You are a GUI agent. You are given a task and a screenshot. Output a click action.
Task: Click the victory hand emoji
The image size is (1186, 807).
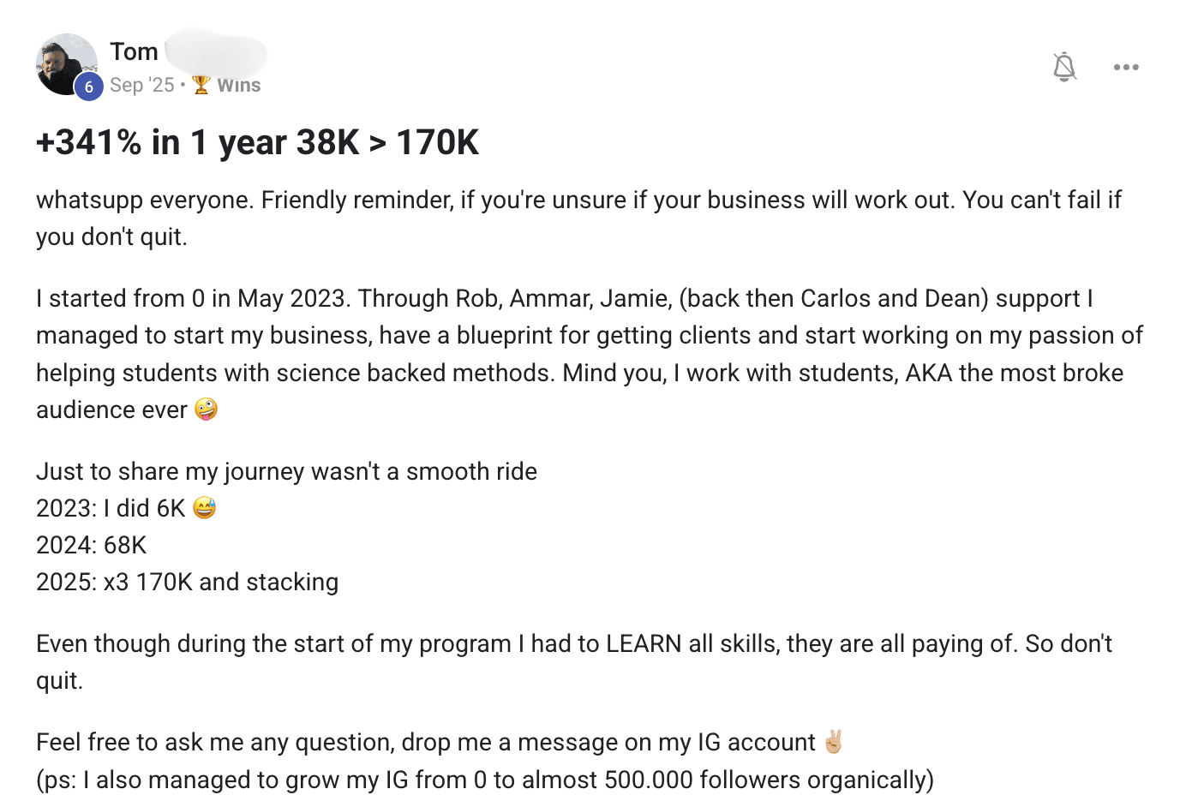(x=834, y=741)
